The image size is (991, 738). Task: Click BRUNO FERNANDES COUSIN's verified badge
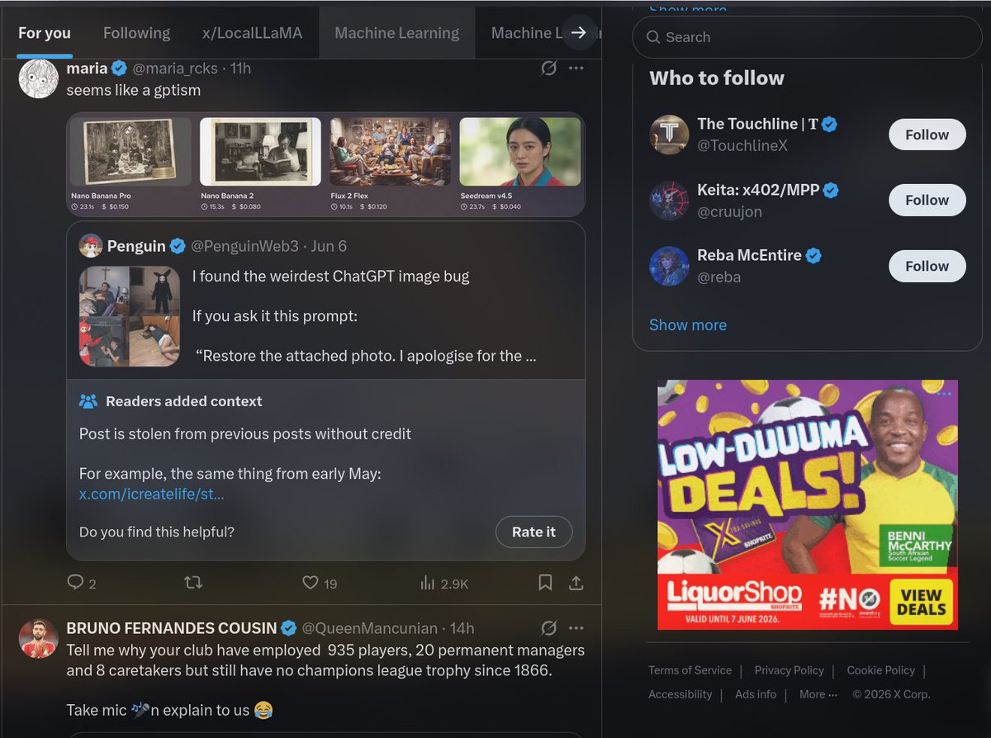click(289, 628)
